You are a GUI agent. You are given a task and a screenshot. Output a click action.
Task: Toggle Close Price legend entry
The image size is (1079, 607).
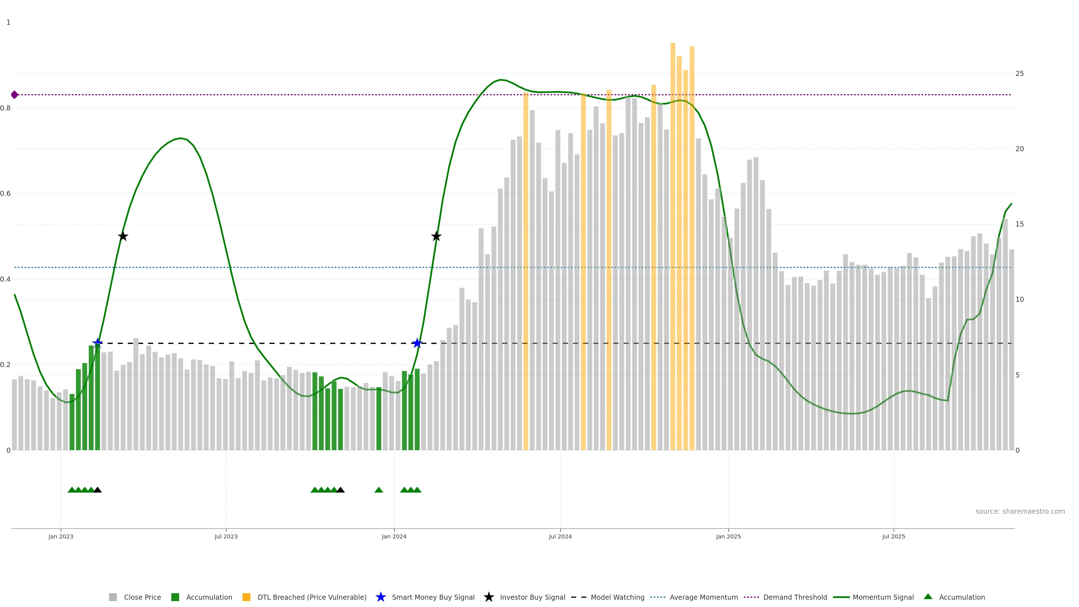pyautogui.click(x=142, y=597)
